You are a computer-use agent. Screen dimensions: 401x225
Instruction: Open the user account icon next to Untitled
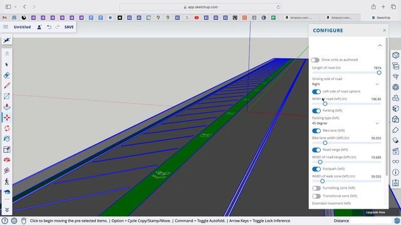(39, 27)
